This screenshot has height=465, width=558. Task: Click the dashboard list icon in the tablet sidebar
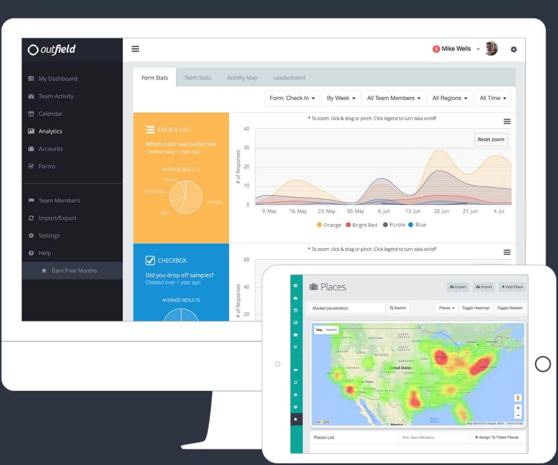coord(296,286)
